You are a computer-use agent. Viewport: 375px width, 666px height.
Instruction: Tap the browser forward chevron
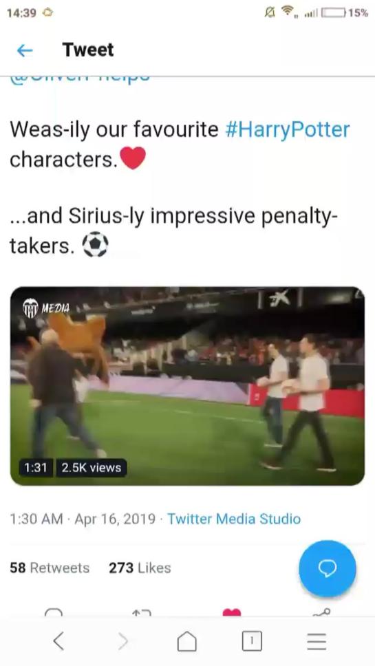coord(122,641)
